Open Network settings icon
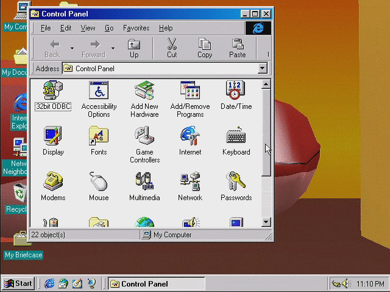The width and height of the screenshot is (390, 292). (190, 181)
